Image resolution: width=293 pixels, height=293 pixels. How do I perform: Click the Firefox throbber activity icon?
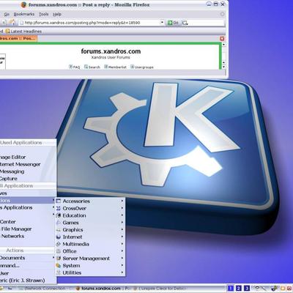(222, 14)
